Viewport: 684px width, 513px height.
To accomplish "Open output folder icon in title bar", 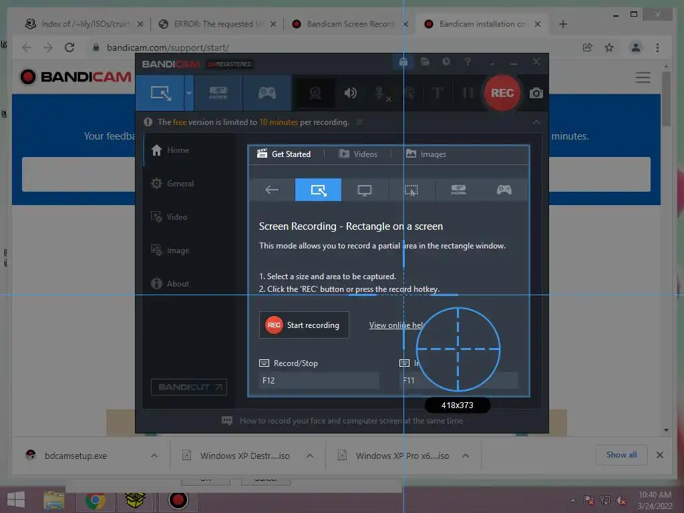I will (425, 62).
